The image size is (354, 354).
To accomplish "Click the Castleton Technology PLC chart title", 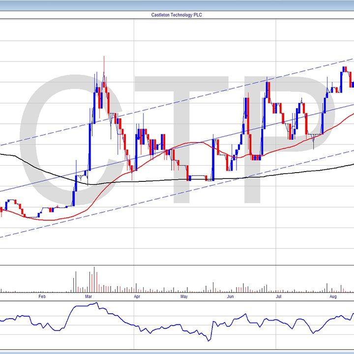I will pos(177,15).
